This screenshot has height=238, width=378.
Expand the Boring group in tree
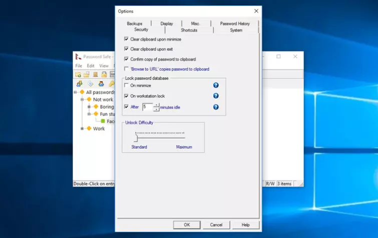click(89, 107)
